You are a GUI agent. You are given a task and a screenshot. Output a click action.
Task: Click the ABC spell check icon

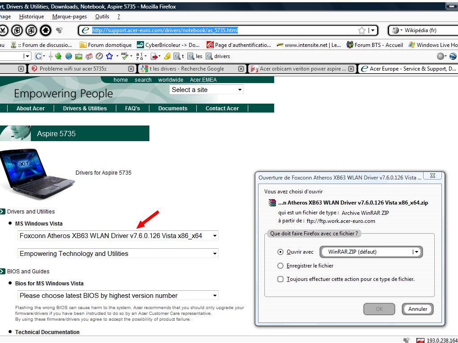[x=125, y=56]
